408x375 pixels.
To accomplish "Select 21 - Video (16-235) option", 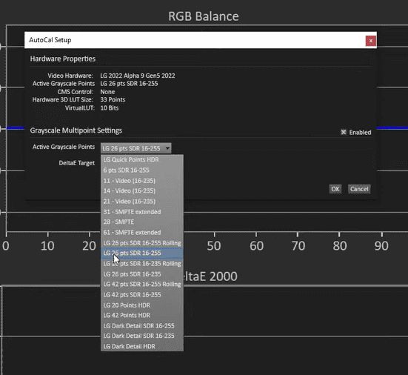I will pos(142,201).
